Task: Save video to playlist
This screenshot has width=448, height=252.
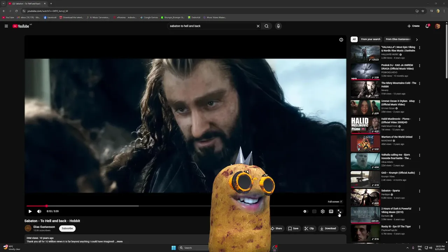Action: click(x=293, y=229)
